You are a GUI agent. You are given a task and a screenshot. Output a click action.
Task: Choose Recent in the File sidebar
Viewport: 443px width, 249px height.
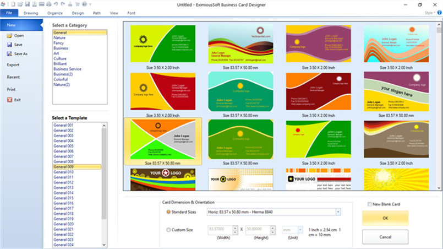(13, 77)
